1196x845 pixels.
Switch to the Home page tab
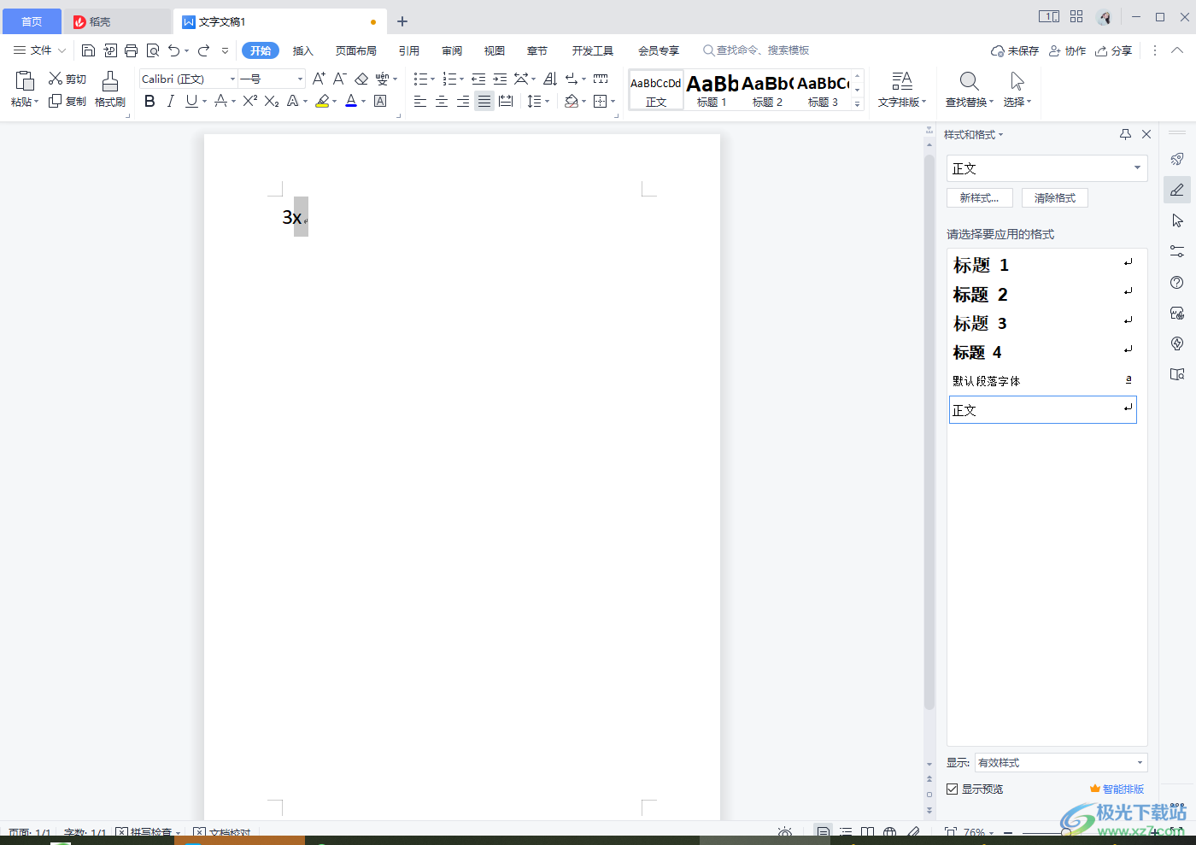coord(32,21)
